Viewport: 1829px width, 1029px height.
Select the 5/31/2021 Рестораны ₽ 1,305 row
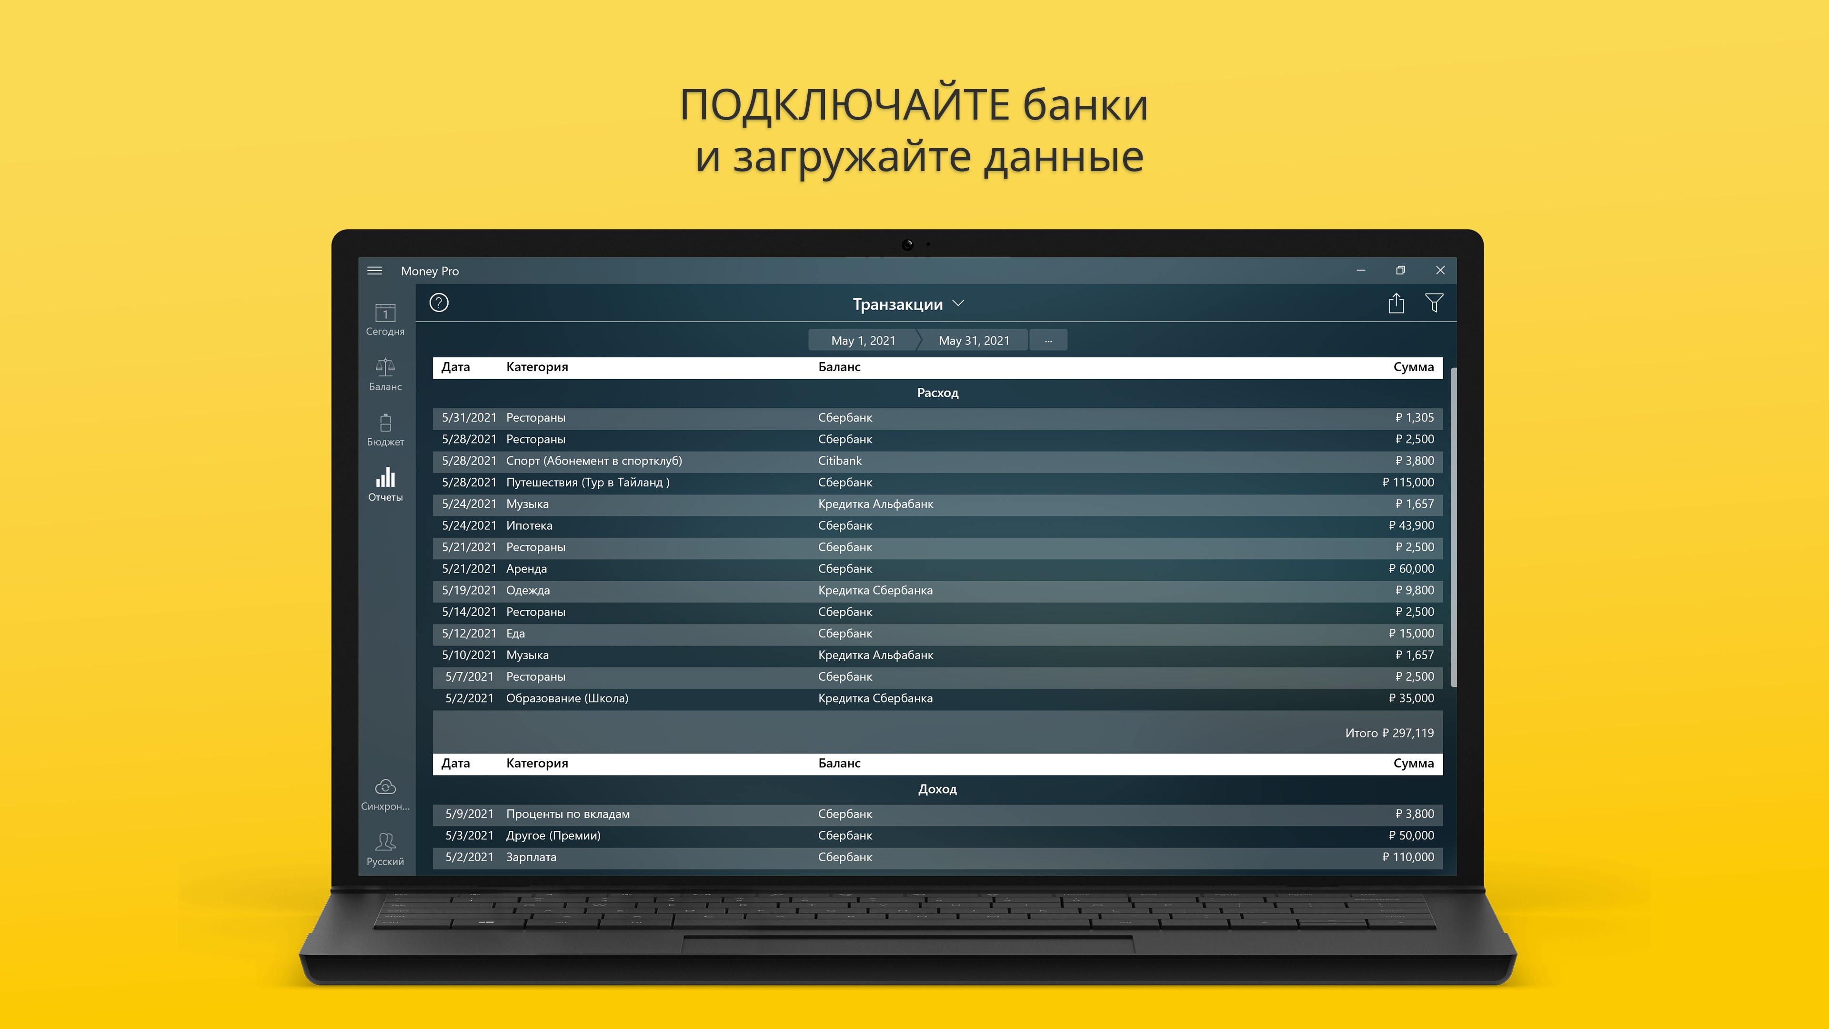pyautogui.click(x=937, y=418)
